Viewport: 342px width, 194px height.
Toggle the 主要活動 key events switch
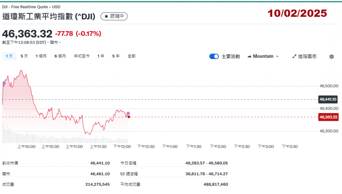coord(214,56)
